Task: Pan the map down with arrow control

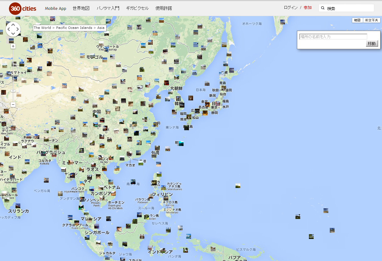Action: [13, 33]
